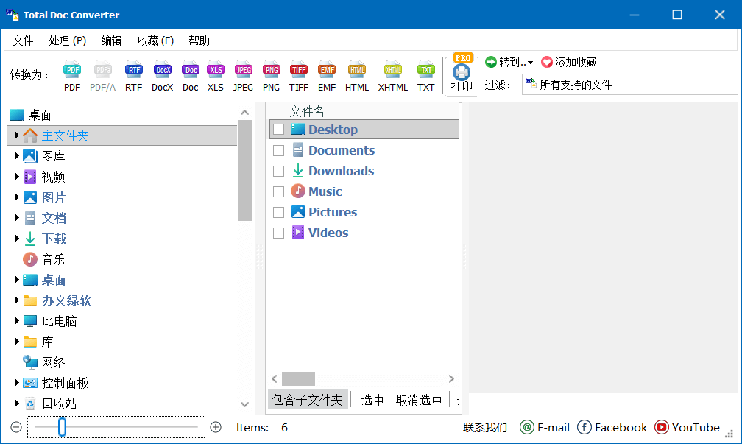
Task: Pick the JPEG output format icon
Action: point(243,74)
